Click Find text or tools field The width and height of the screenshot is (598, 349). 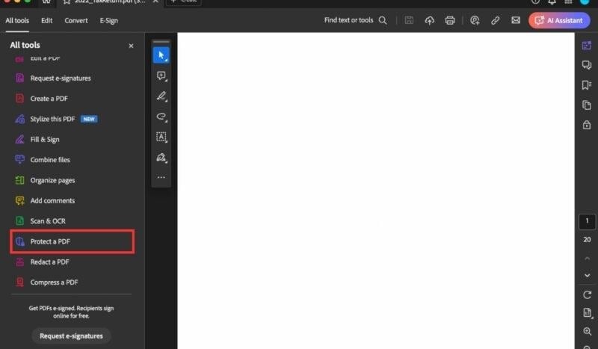coord(348,20)
